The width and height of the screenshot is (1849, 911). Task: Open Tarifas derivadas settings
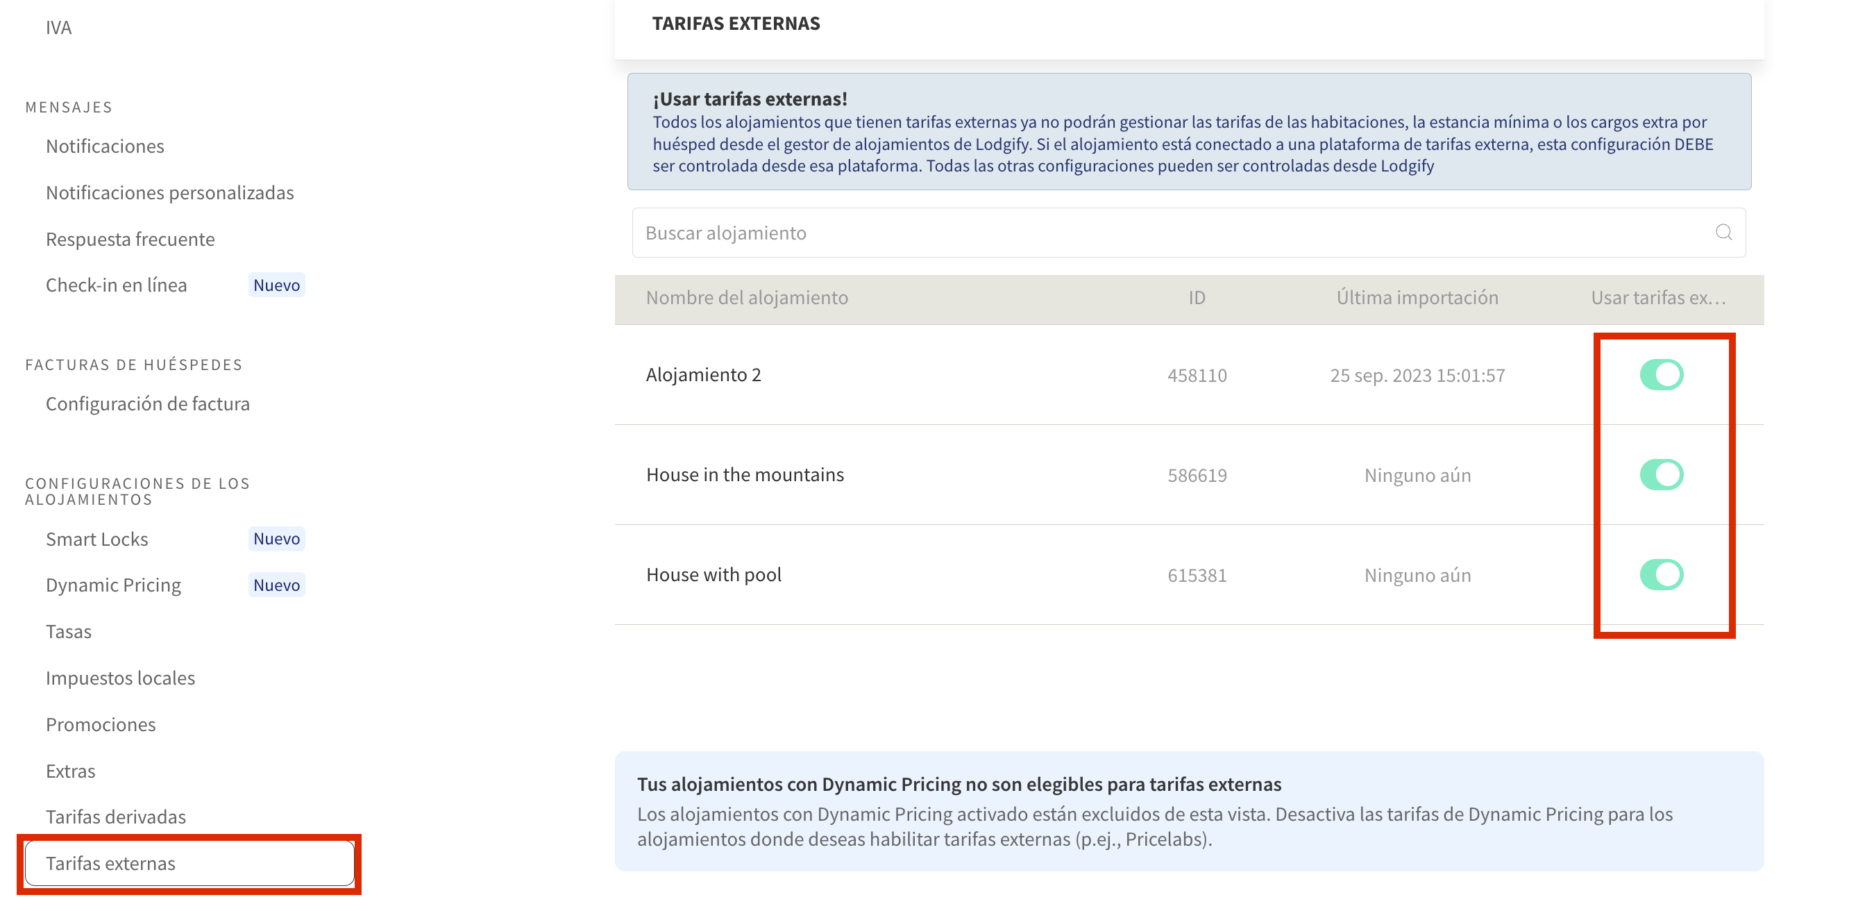(x=115, y=817)
